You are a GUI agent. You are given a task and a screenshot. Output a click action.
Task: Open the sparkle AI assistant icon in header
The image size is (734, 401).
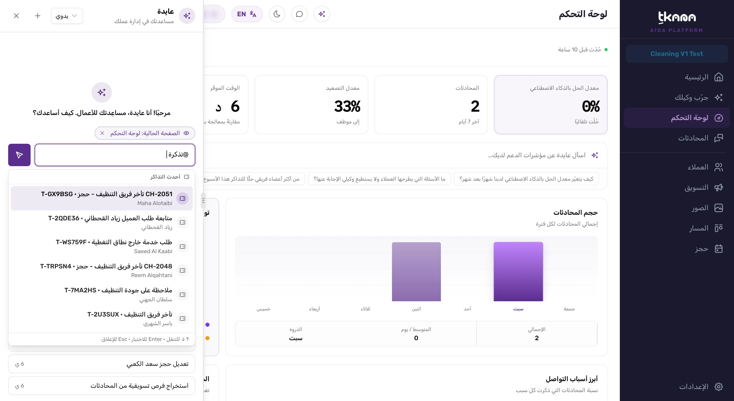tap(322, 14)
